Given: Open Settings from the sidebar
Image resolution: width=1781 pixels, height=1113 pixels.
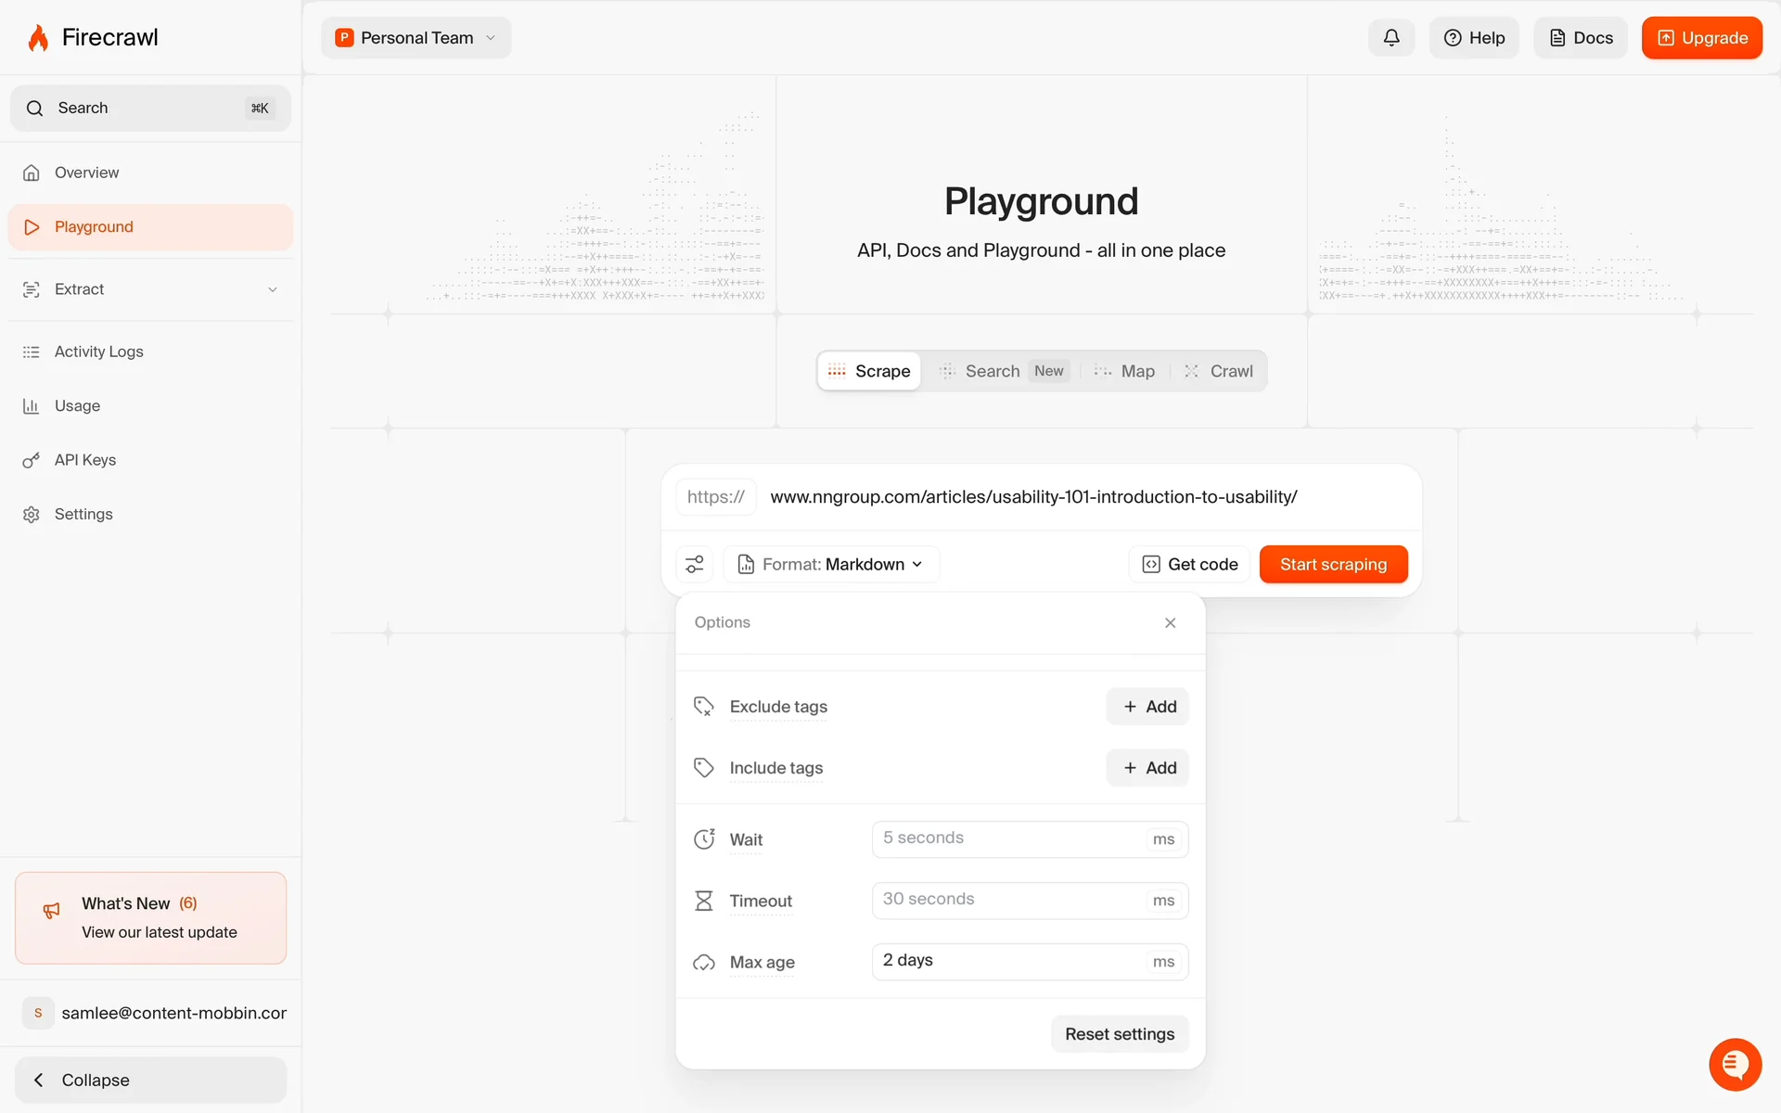Looking at the screenshot, I should tap(83, 514).
